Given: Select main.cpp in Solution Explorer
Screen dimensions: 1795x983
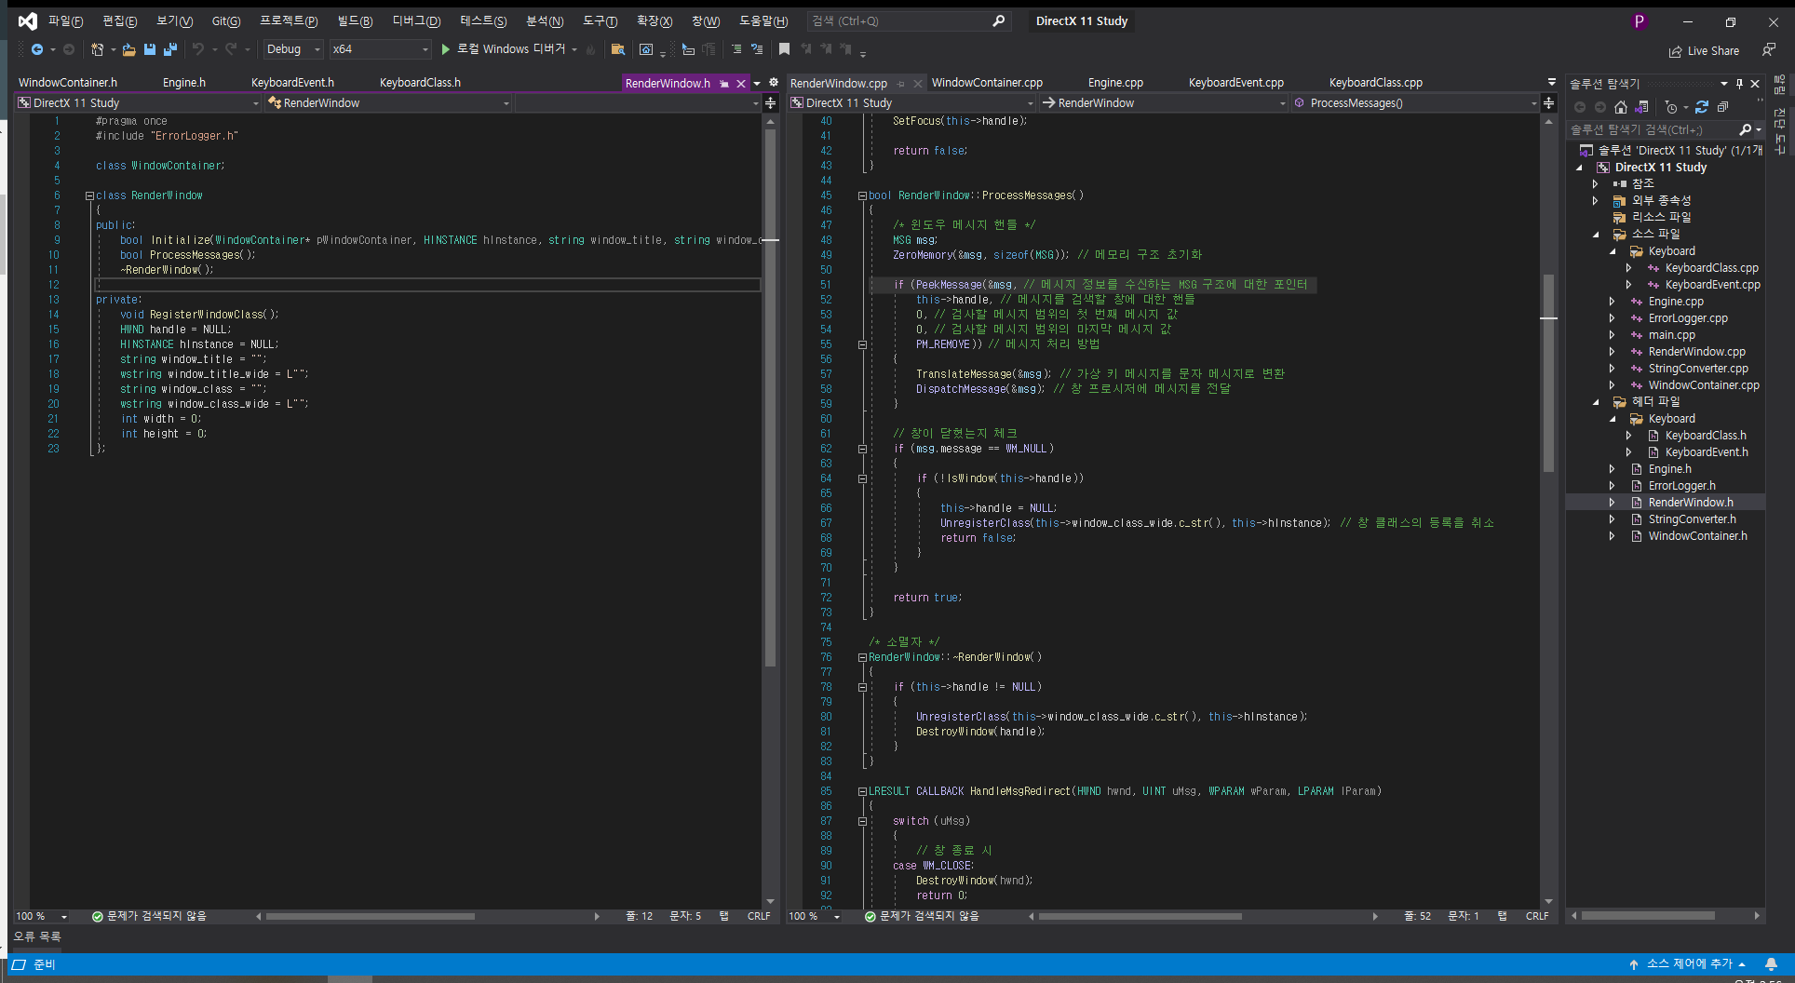Looking at the screenshot, I should pos(1671,335).
